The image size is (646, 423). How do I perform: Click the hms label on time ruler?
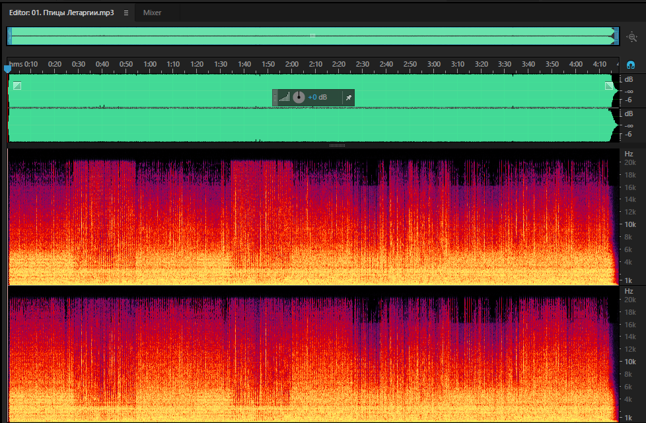click(x=16, y=64)
